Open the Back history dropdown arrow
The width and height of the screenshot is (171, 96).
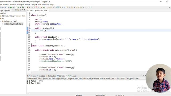[83, 7]
